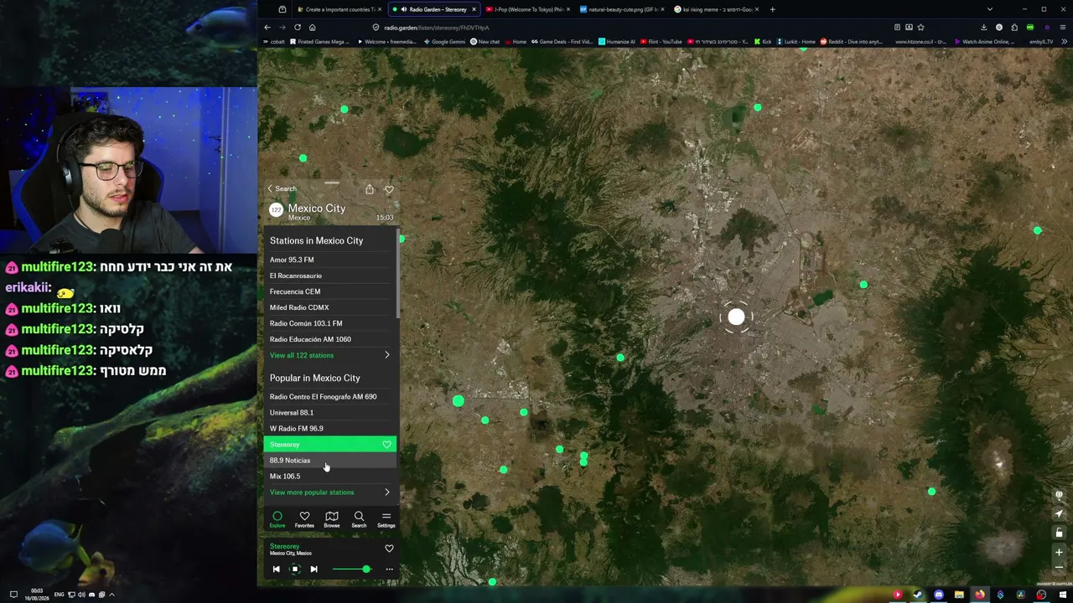This screenshot has width=1073, height=603.
Task: Play W Radio FM 96.9
Action: (330, 429)
